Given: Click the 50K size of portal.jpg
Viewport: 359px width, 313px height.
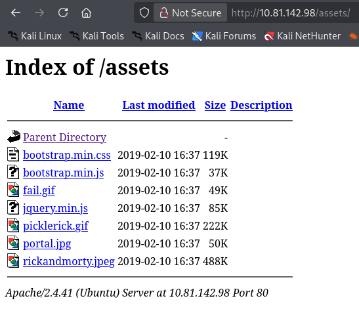Looking at the screenshot, I should (x=218, y=243).
